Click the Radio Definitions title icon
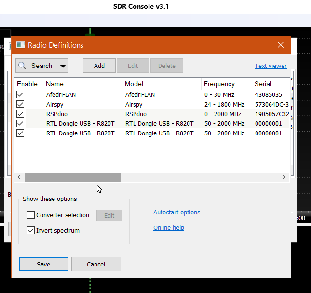 pos(20,45)
